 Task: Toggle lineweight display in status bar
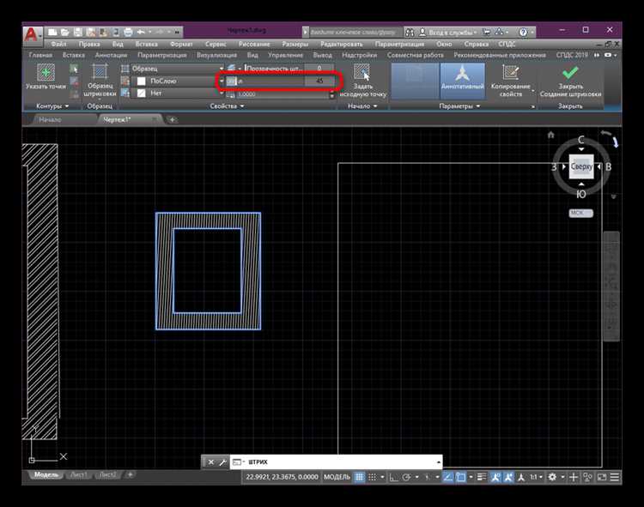tap(482, 477)
